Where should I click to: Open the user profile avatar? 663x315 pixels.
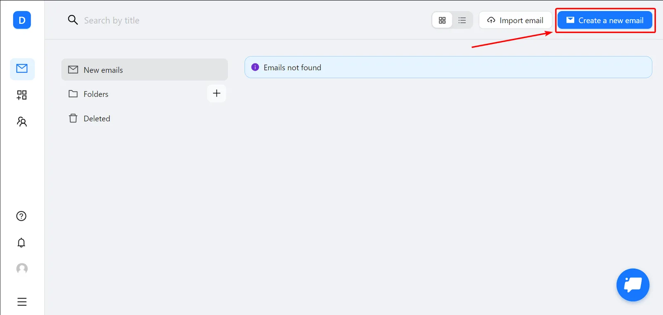coord(22,269)
